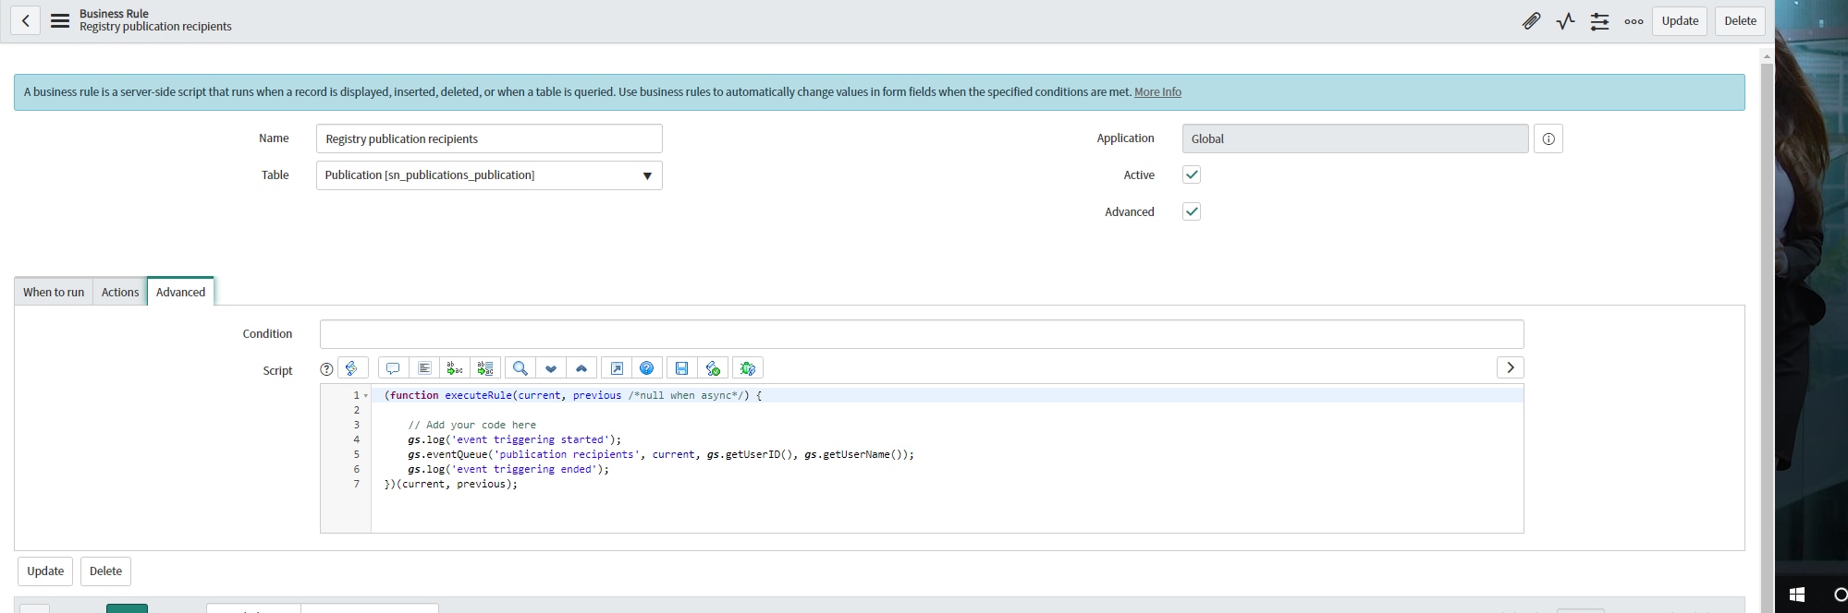Toggle full screen script editor
This screenshot has height=613, width=1848.
(x=617, y=368)
